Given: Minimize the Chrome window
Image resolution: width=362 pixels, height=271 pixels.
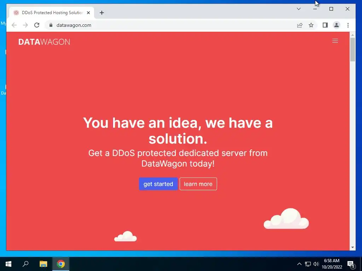Looking at the screenshot, I should point(315,9).
